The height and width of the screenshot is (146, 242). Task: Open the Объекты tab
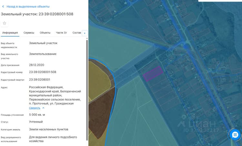coord(45,33)
